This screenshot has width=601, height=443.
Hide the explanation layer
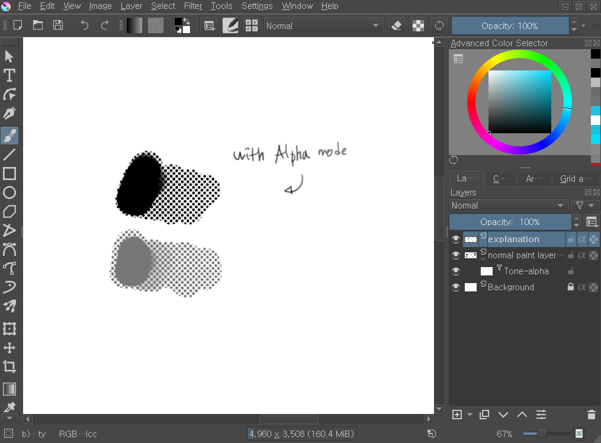pyautogui.click(x=455, y=239)
